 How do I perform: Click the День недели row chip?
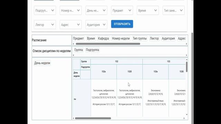click(42, 63)
